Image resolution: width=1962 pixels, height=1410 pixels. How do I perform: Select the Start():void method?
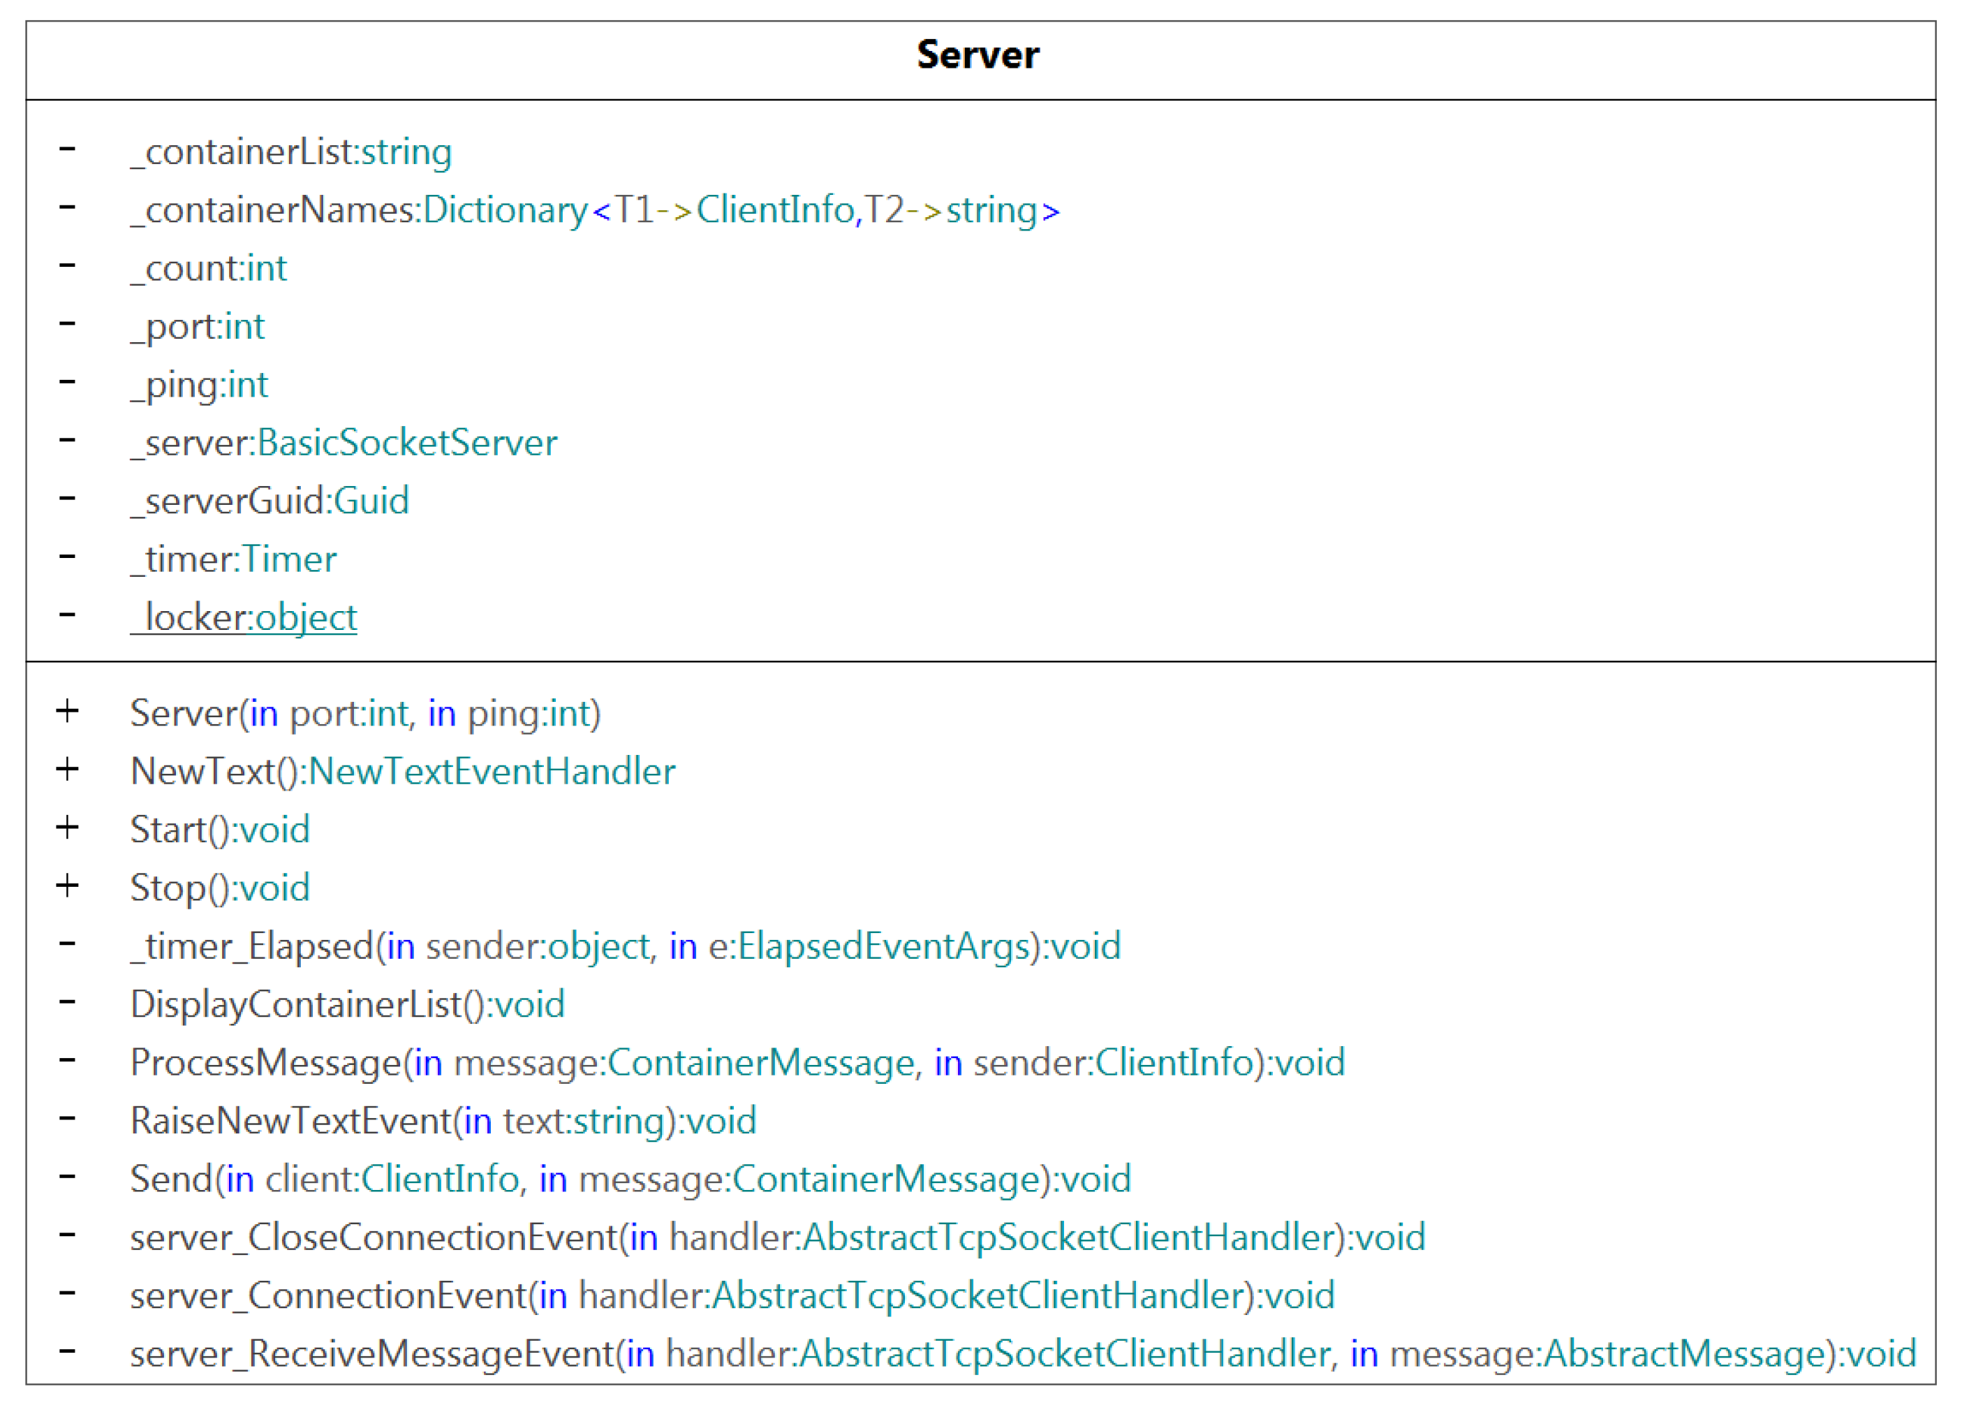(x=220, y=830)
